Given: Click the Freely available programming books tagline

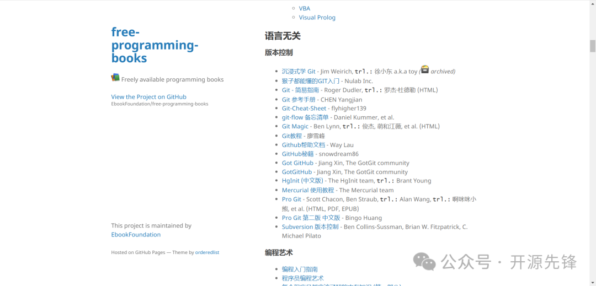Looking at the screenshot, I should coord(173,79).
